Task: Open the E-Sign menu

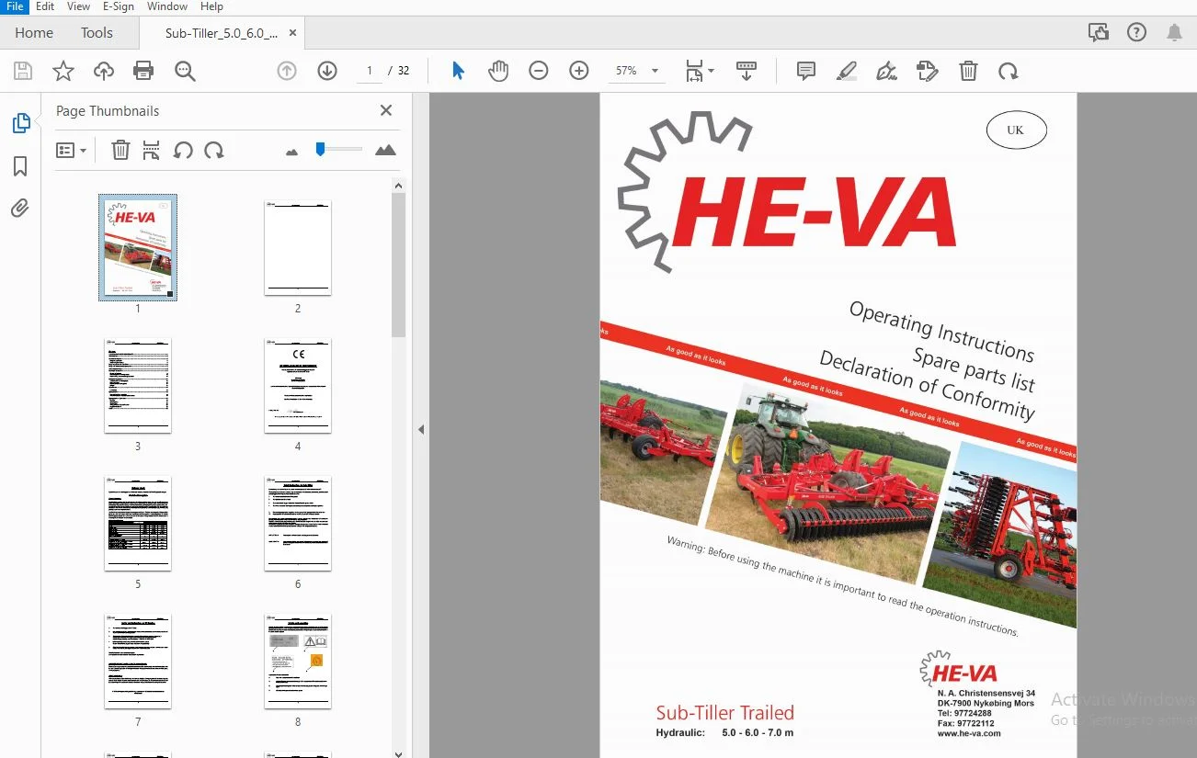Action: tap(119, 6)
